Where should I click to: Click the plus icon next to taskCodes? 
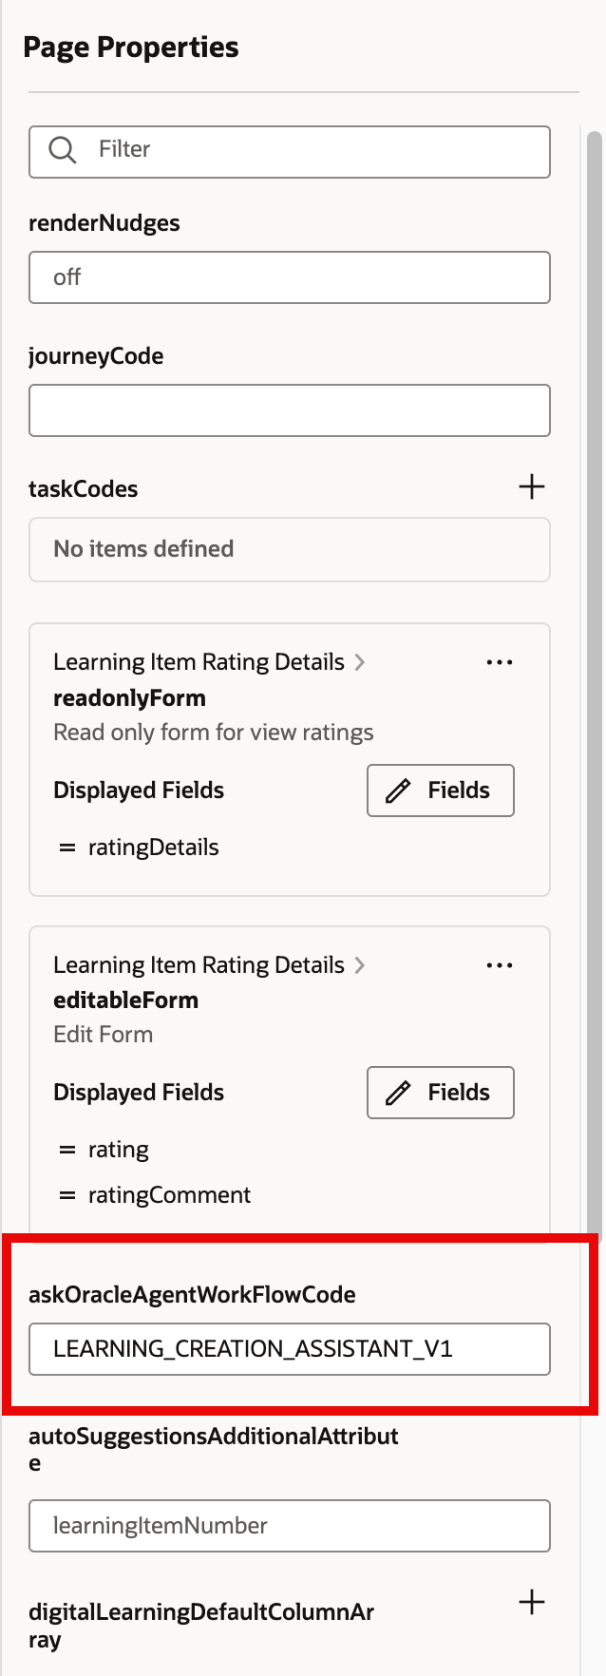click(x=532, y=487)
